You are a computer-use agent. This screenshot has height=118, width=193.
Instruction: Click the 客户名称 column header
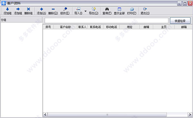tap(65, 27)
